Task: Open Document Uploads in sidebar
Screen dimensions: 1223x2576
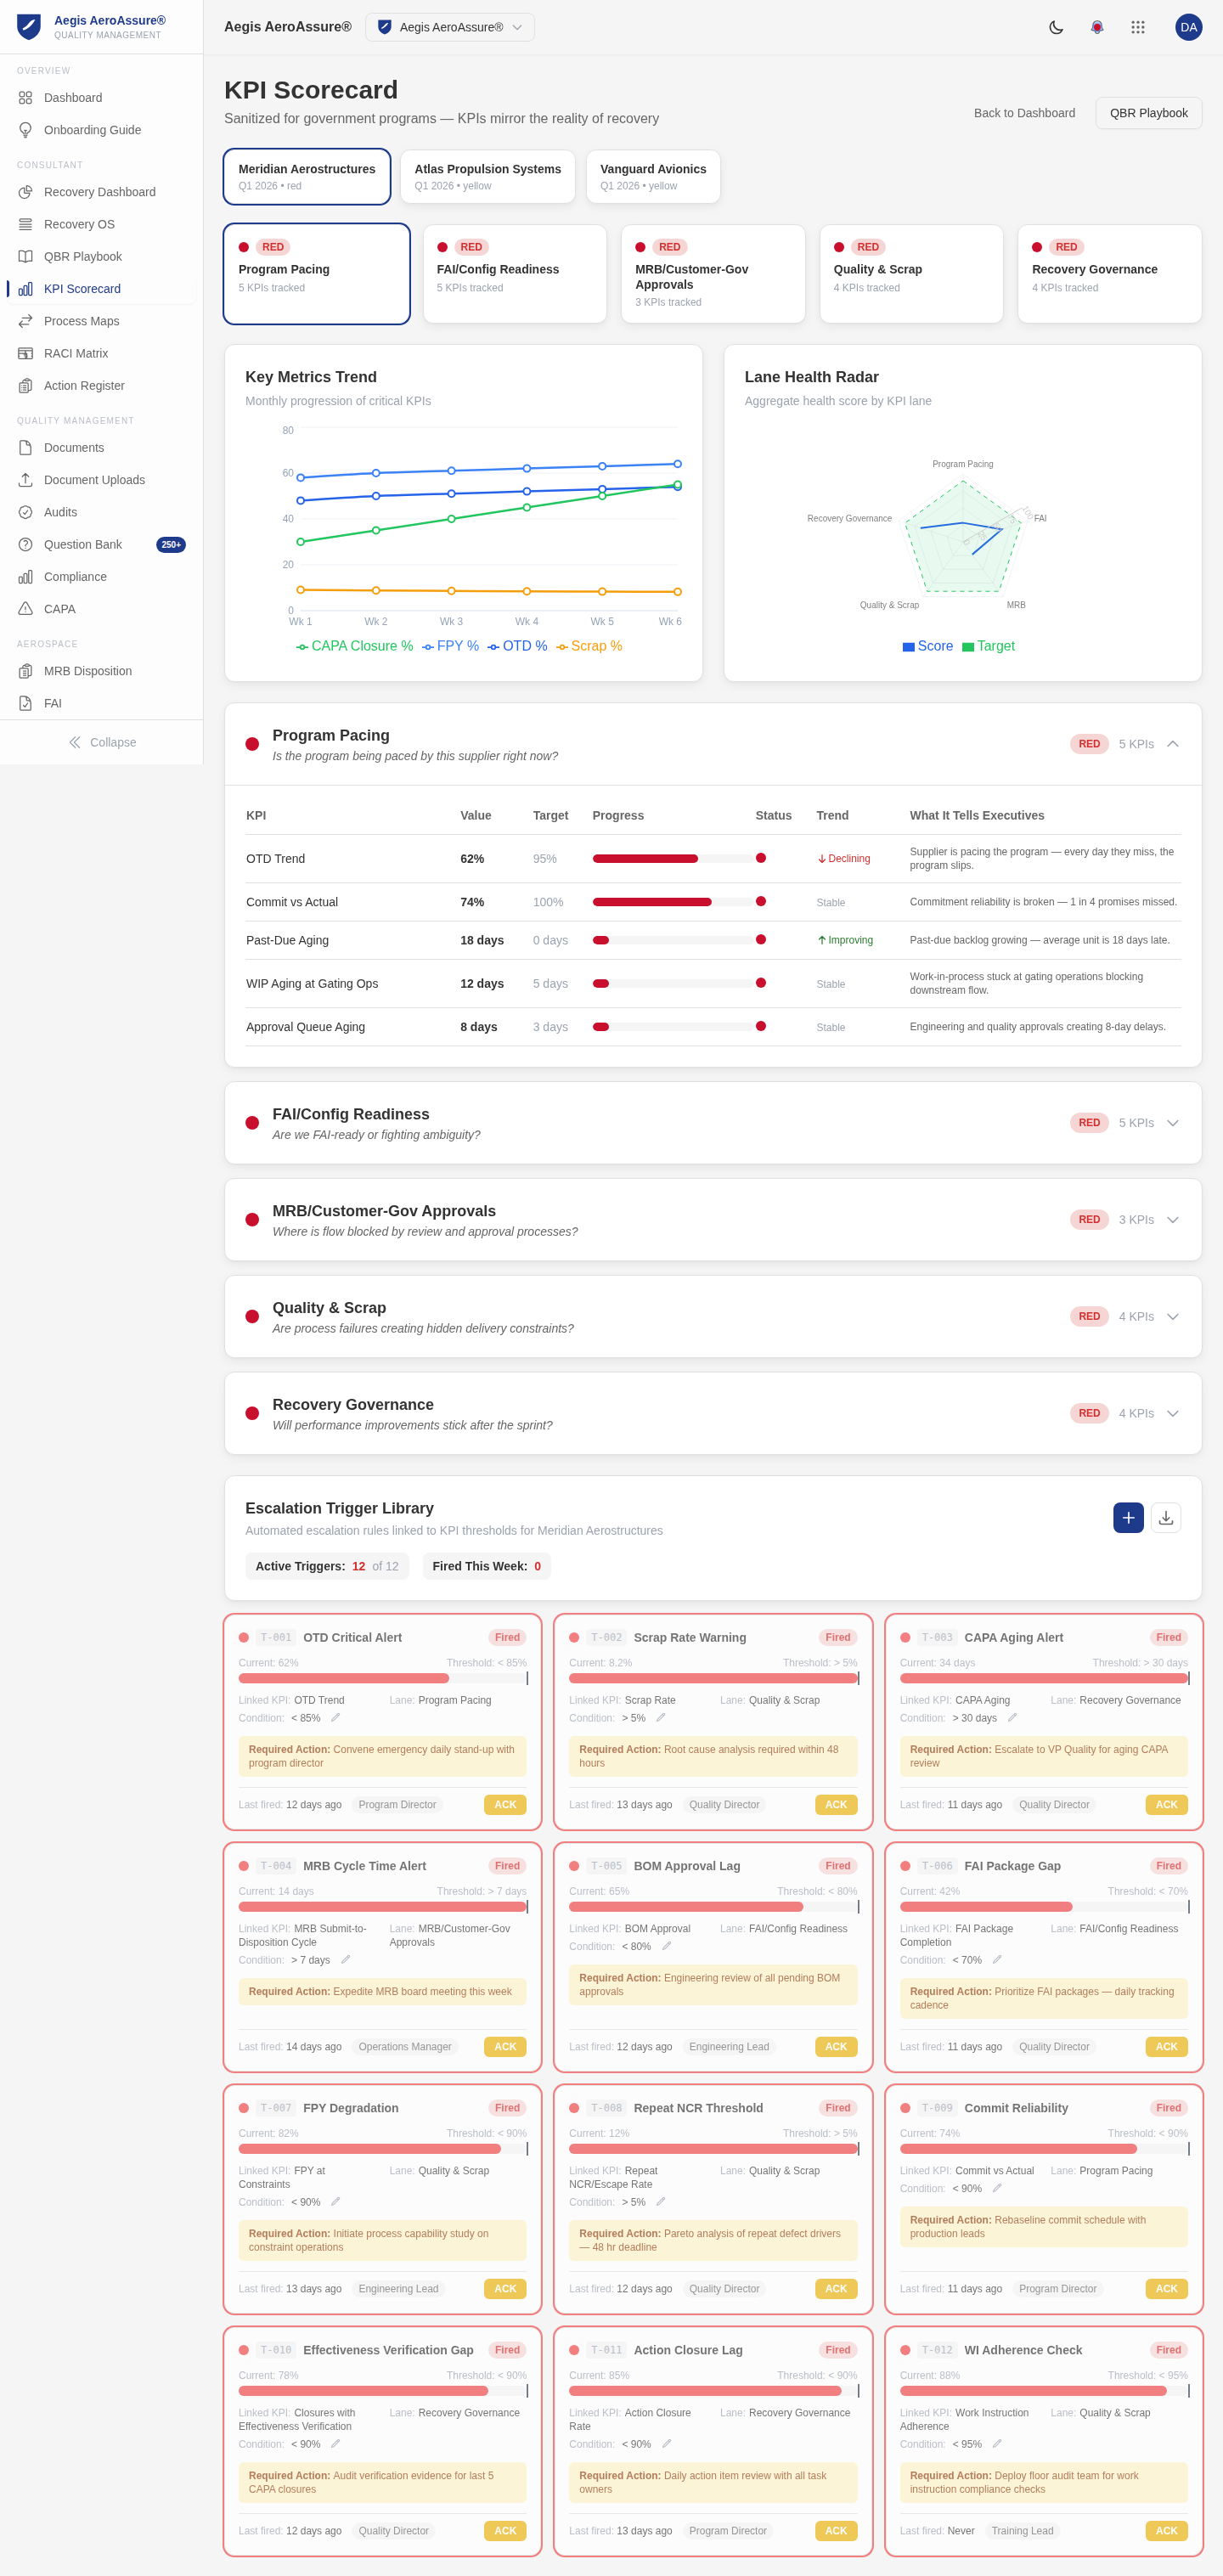Action: pos(101,480)
